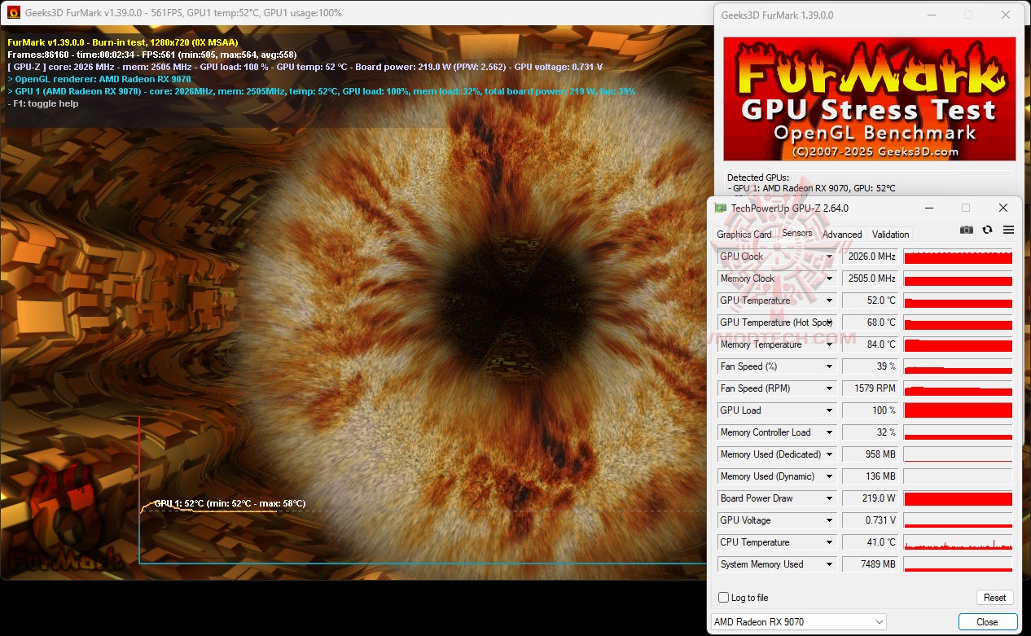Image resolution: width=1031 pixels, height=636 pixels.
Task: Click the 219.0 W board power value
Action: coord(870,498)
